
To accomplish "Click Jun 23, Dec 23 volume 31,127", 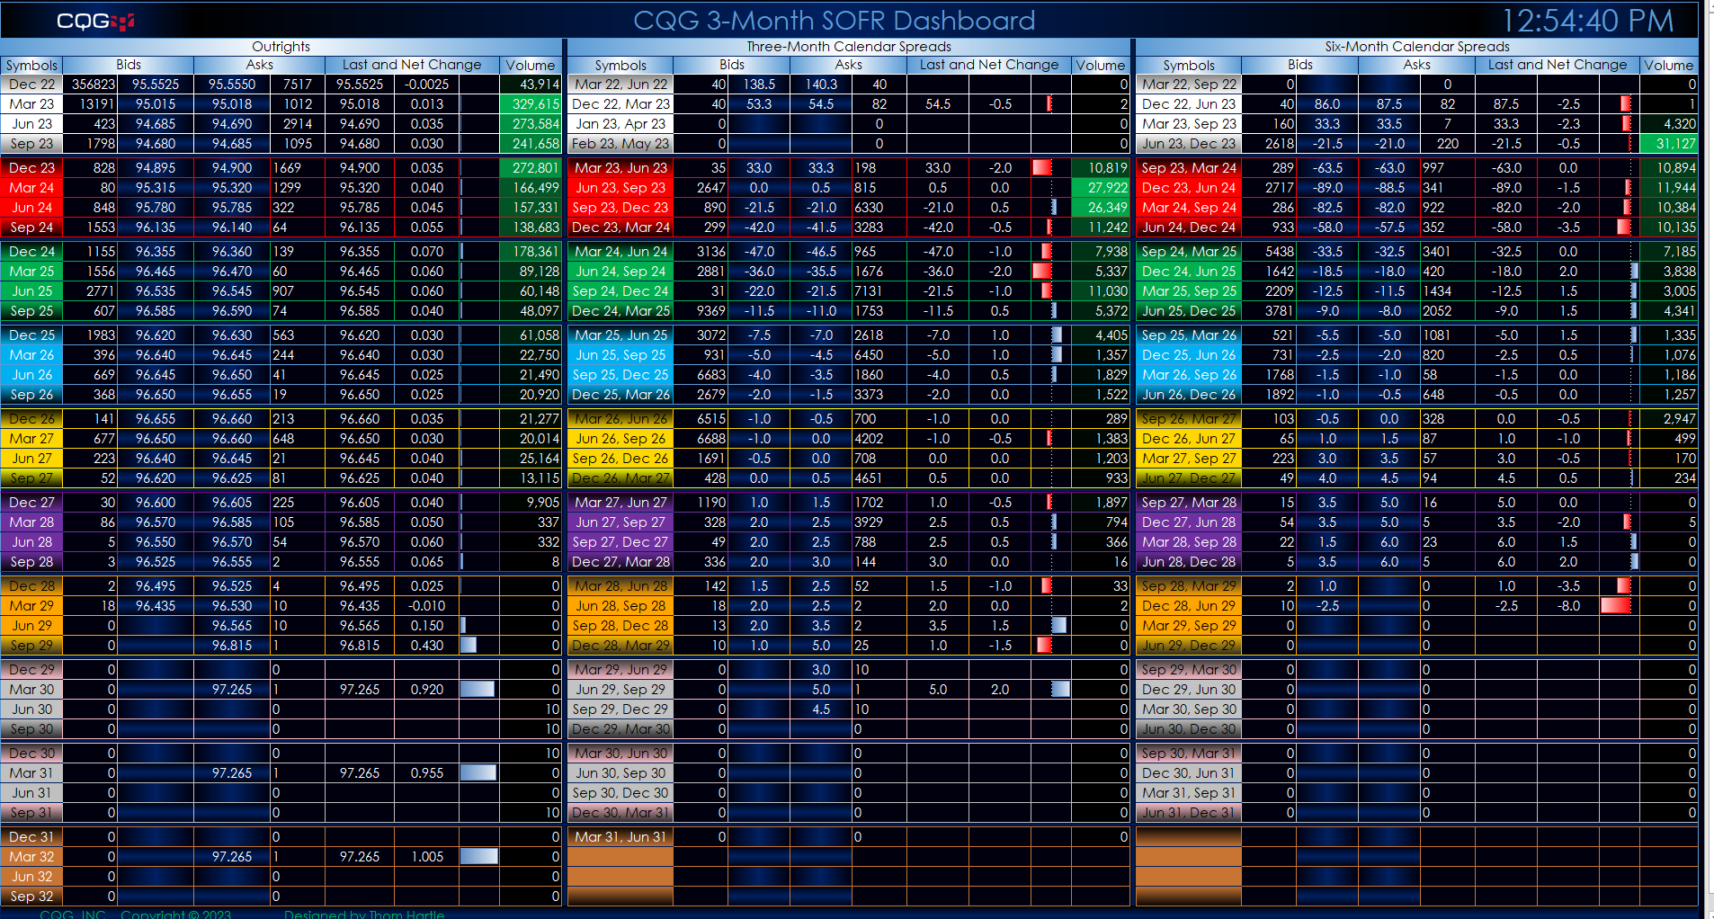I will 1669,144.
